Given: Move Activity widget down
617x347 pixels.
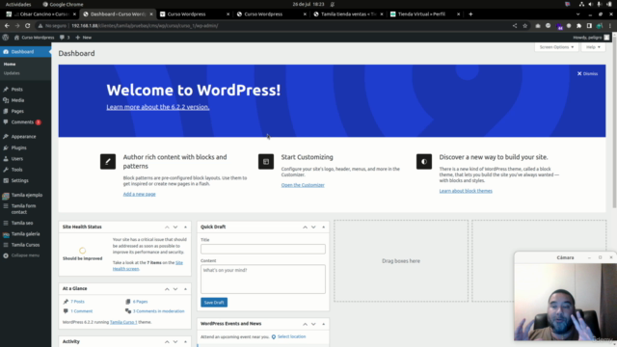Looking at the screenshot, I should pyautogui.click(x=175, y=341).
